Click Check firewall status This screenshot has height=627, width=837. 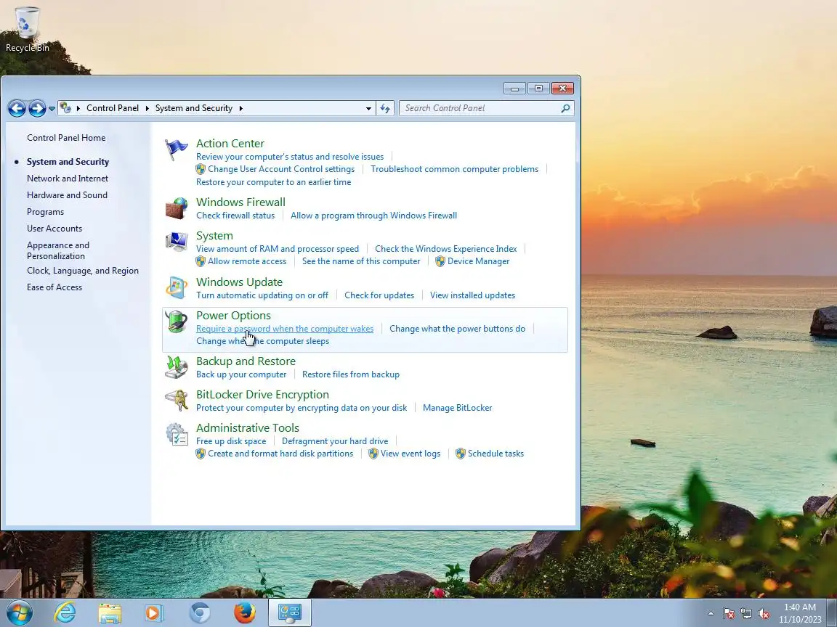coord(235,216)
